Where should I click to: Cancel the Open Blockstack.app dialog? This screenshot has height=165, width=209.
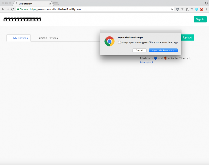coord(139,50)
